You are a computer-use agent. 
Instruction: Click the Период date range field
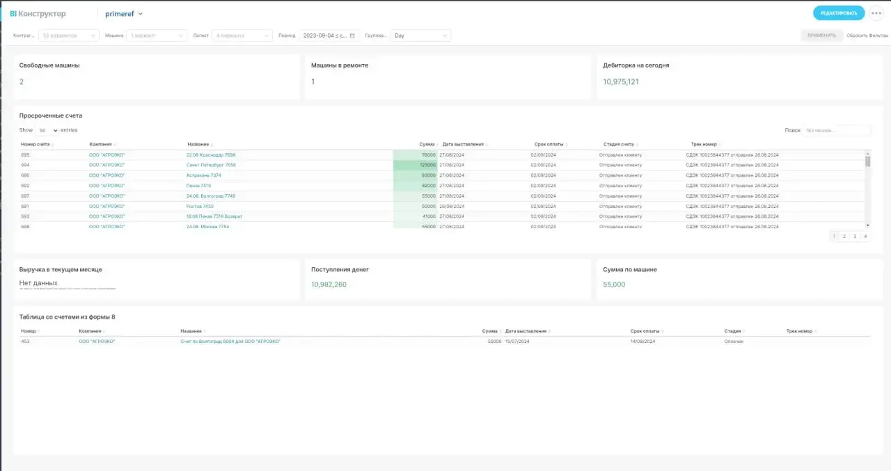coord(329,35)
